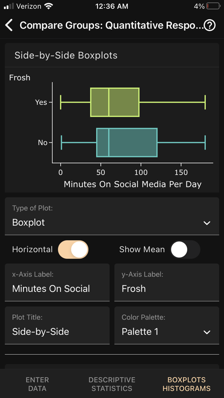Disable horizontal orientation switch
Viewport: 224px width, 398px height.
(73, 250)
